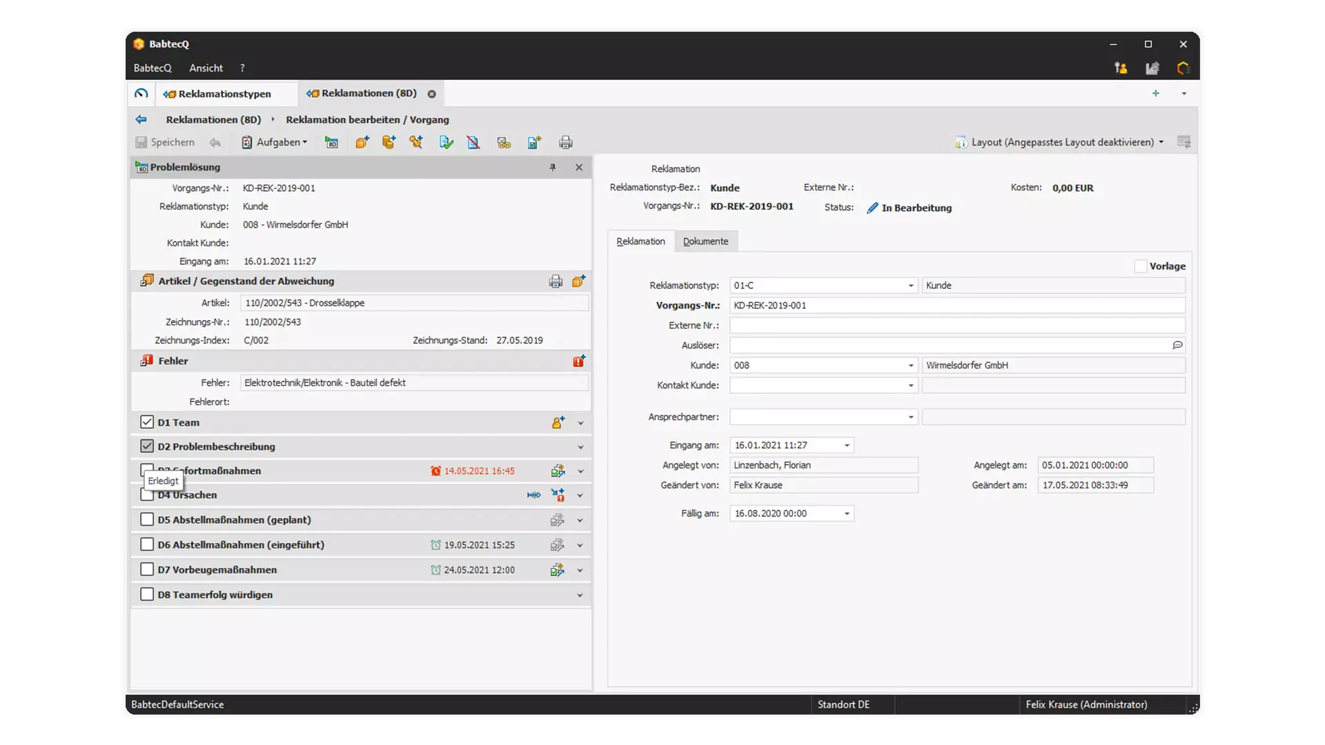Image resolution: width=1325 pixels, height=745 pixels.
Task: Expand the D1 Team section
Action: (580, 423)
